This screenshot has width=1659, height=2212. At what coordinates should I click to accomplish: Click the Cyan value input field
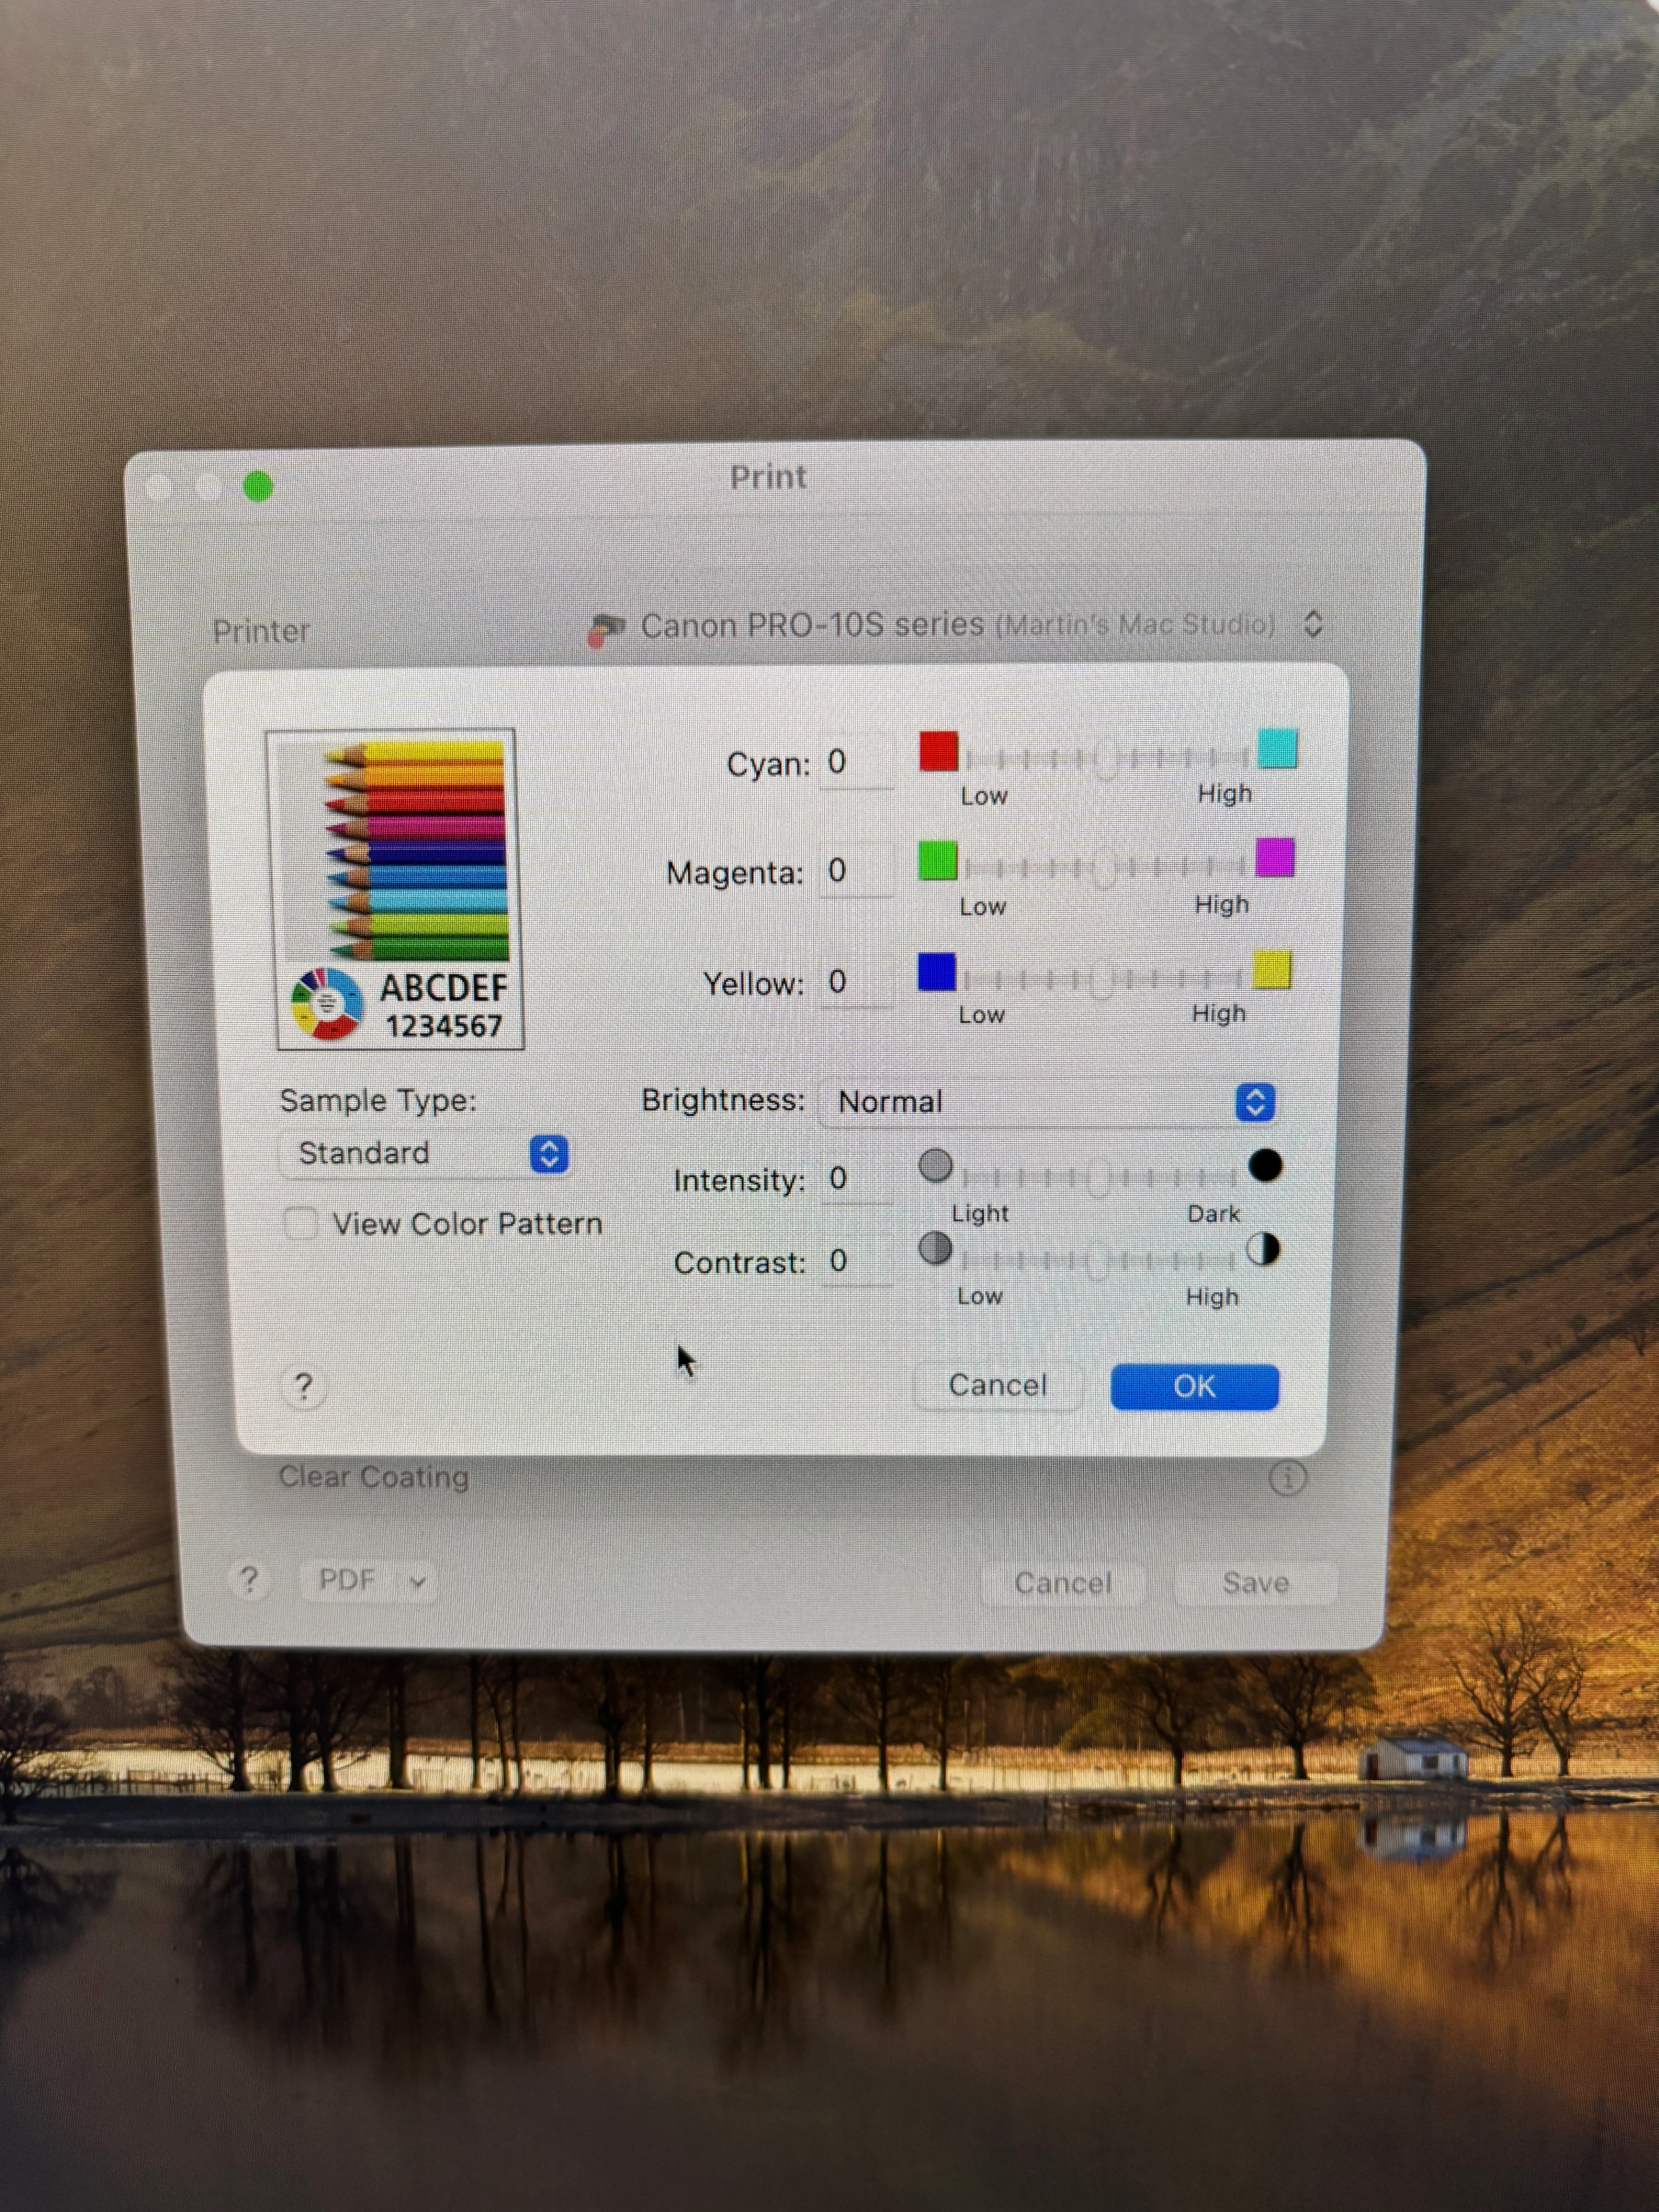pyautogui.click(x=856, y=763)
